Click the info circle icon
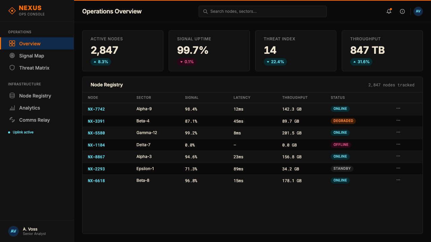 [x=402, y=11]
